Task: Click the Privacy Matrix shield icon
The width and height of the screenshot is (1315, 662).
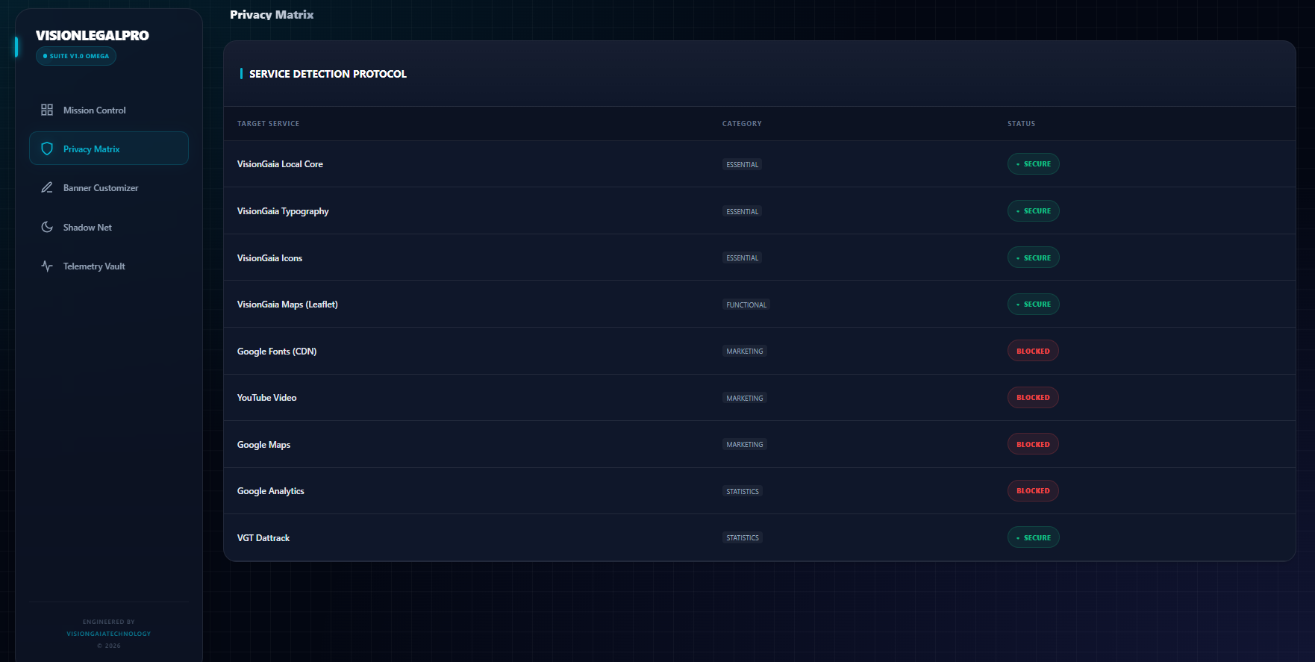Action: point(47,149)
